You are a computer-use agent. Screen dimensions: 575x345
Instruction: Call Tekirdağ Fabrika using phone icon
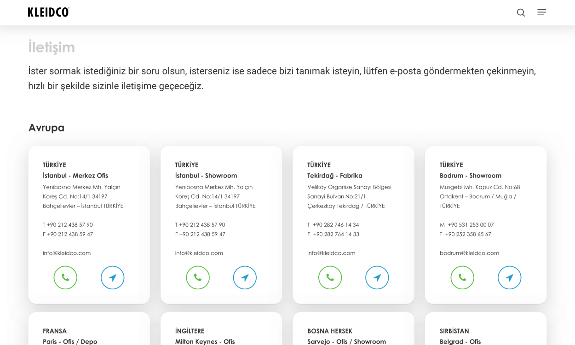tap(330, 277)
